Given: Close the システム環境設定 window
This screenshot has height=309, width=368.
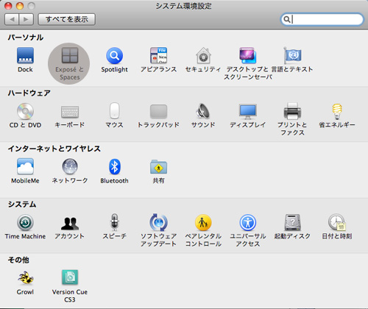Looking at the screenshot, I should [8, 6].
